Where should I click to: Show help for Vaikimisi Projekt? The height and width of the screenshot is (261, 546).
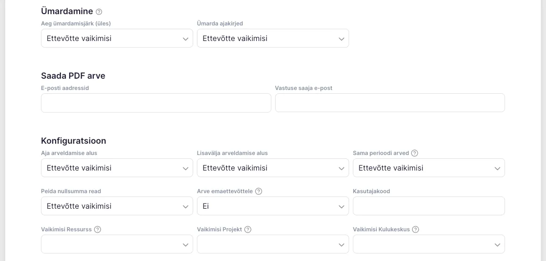[248, 229]
